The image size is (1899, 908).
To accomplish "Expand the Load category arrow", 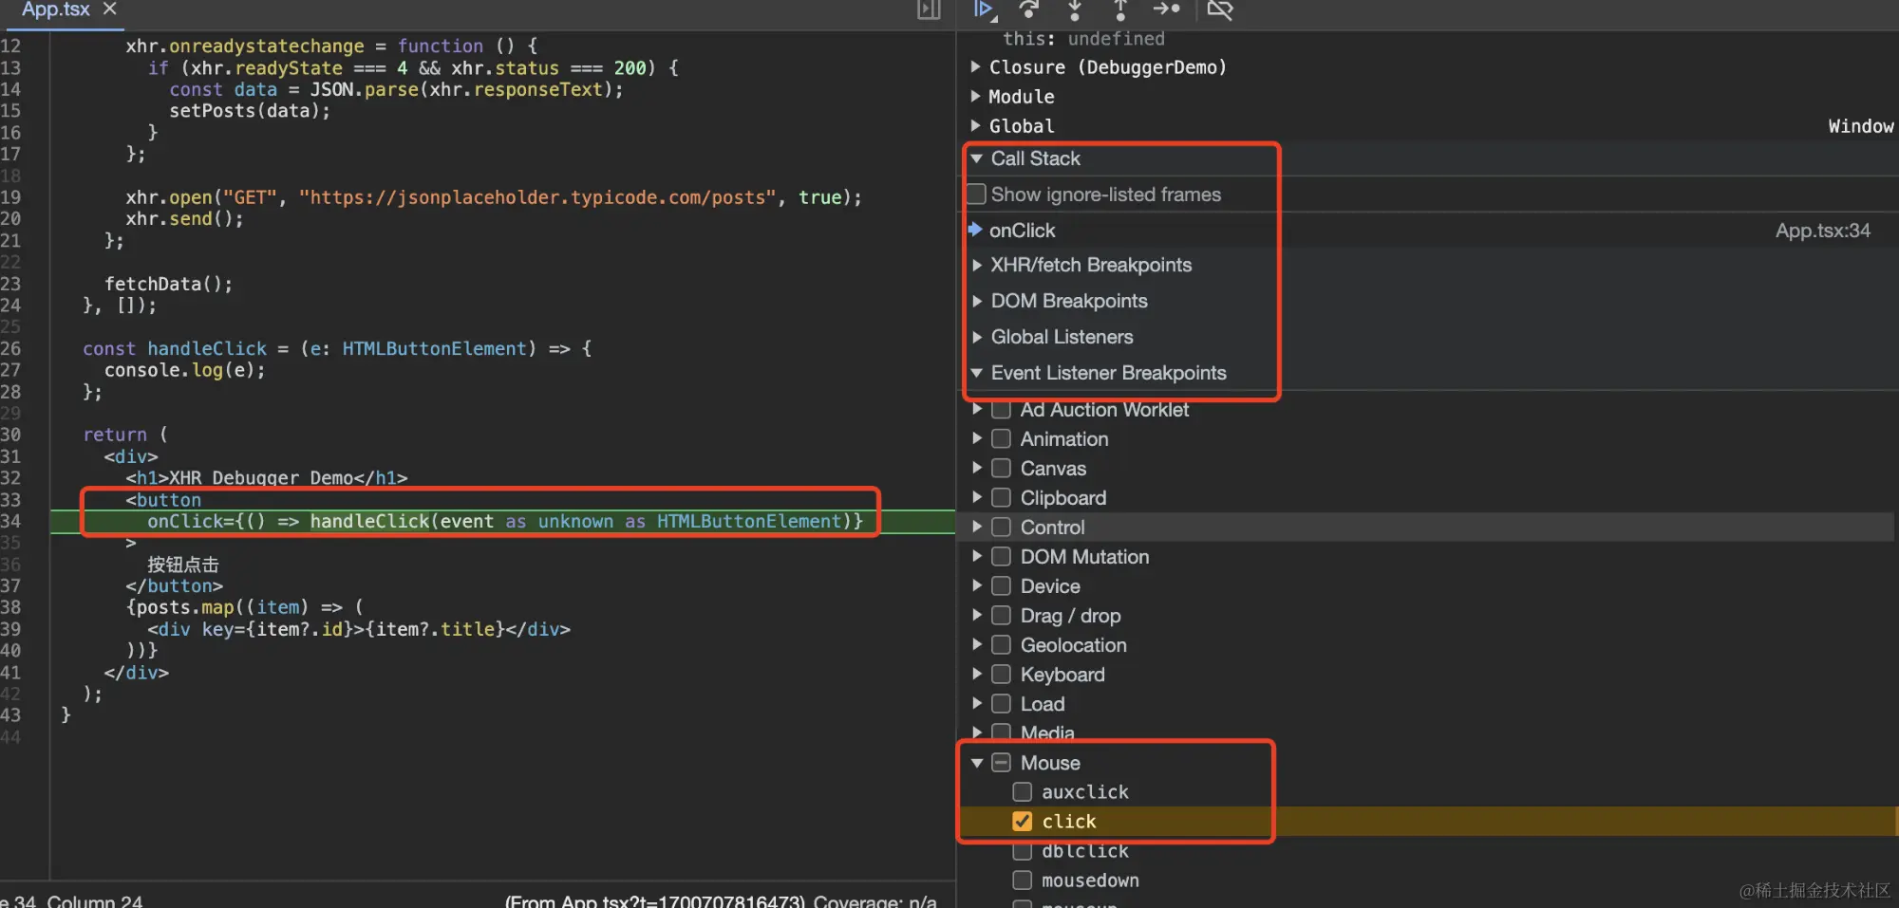I will click(x=977, y=704).
